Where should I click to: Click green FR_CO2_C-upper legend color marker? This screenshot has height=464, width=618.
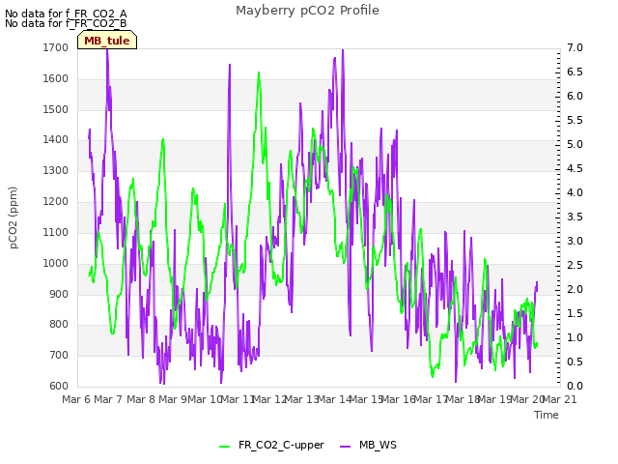tap(224, 446)
